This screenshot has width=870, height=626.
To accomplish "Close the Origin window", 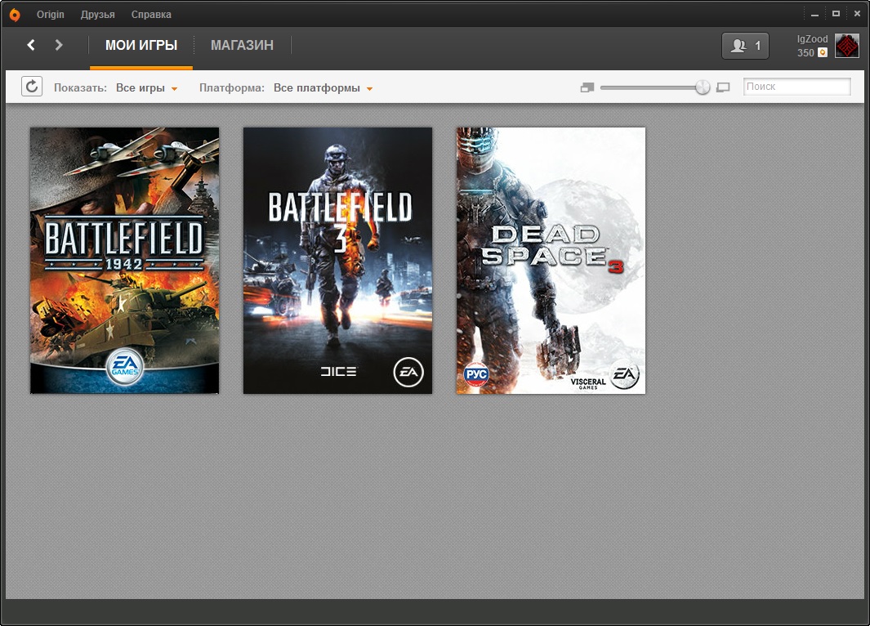I will point(857,13).
